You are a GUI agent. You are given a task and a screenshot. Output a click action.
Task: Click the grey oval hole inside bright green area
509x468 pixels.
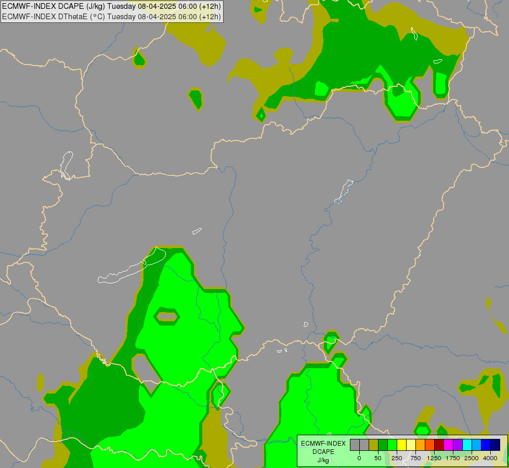point(166,317)
